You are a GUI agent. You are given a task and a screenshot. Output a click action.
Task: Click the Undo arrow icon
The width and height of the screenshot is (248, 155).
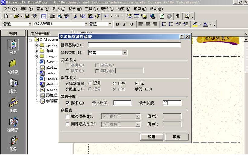click(106, 16)
